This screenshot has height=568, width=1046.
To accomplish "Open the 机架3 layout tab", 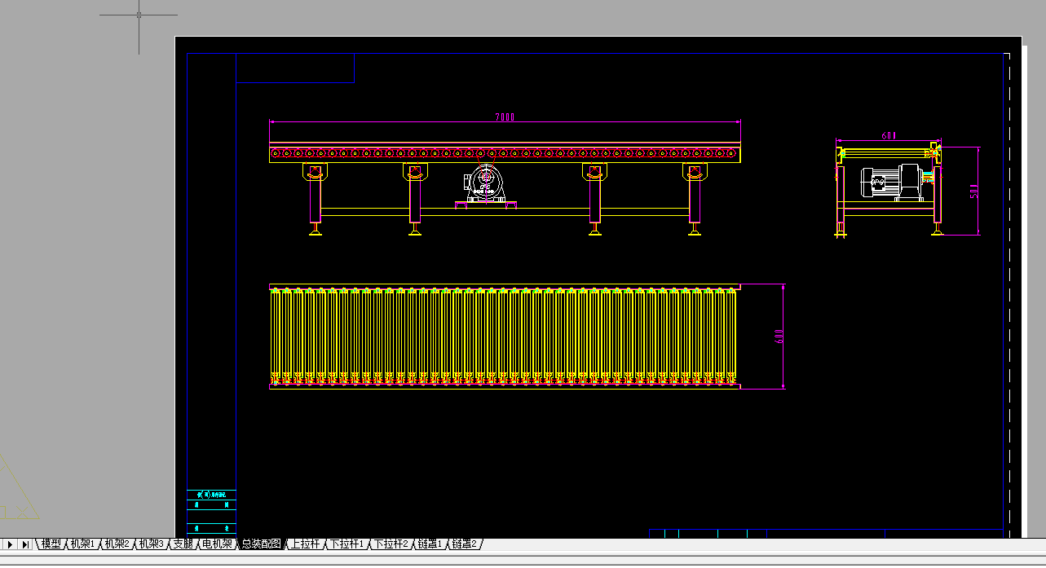I will 152,544.
